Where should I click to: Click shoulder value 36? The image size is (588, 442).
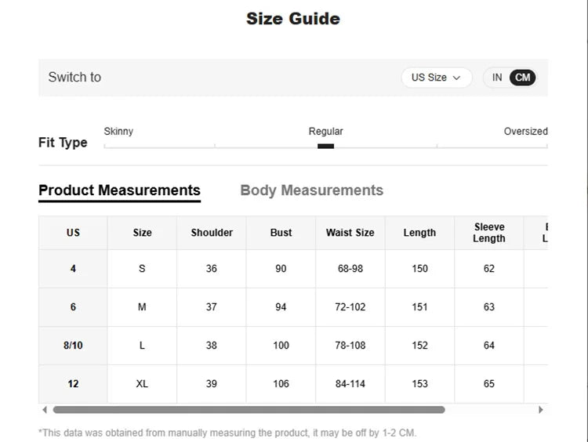(x=212, y=269)
